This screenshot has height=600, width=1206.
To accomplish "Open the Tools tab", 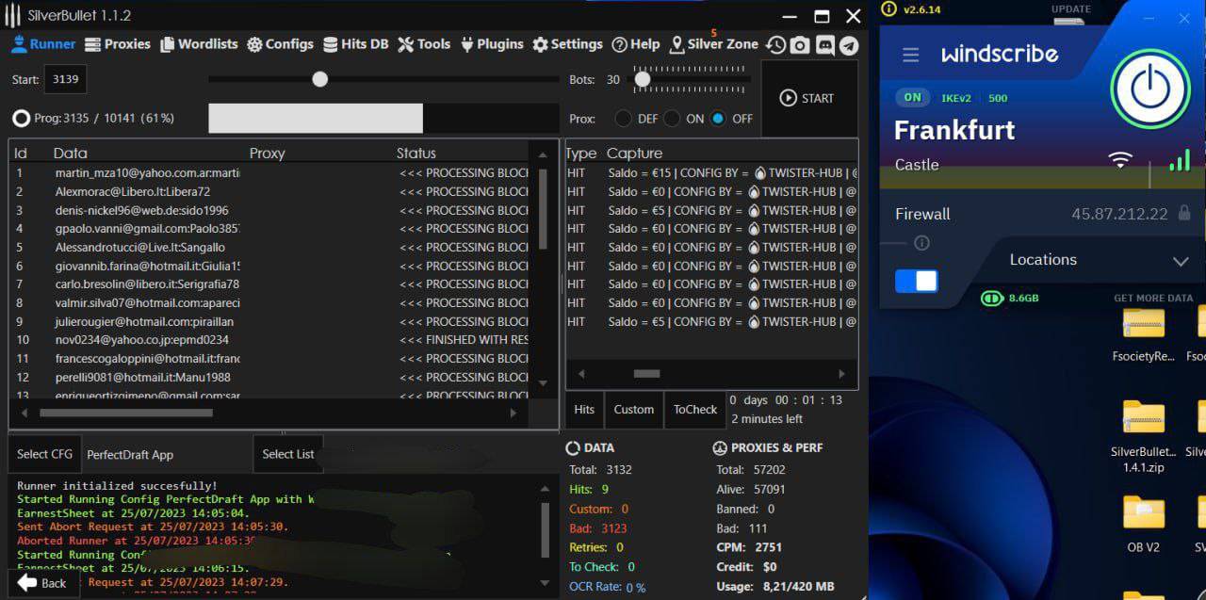I will click(x=424, y=44).
